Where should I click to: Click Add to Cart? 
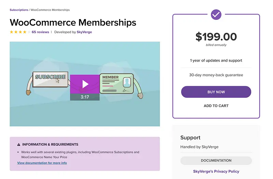[x=216, y=106]
